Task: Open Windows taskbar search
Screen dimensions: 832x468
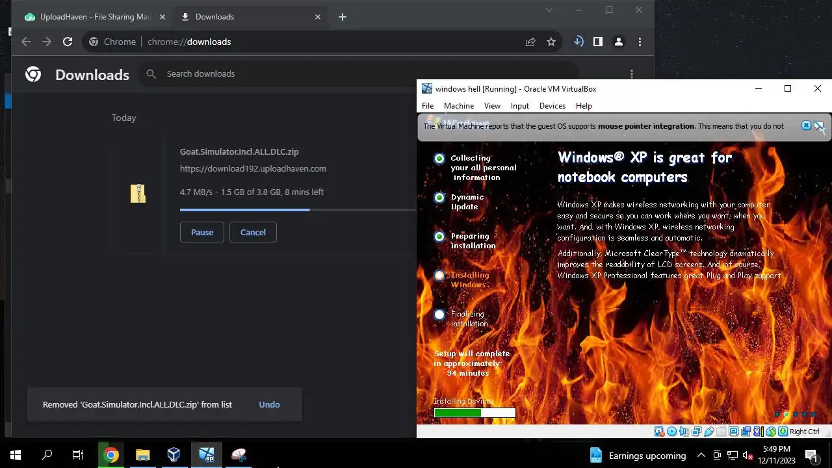Action: 47,455
